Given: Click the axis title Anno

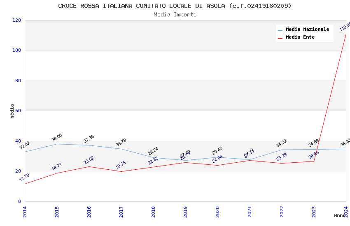Looking at the screenshot, I should click(x=340, y=215).
